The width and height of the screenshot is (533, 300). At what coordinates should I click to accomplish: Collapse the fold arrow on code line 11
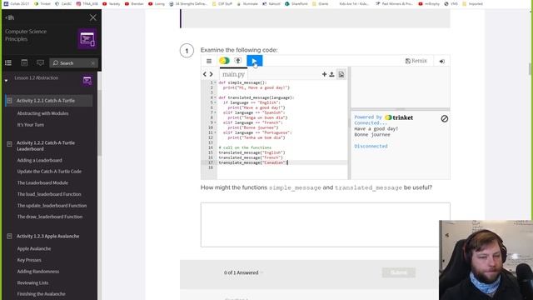[x=215, y=132]
